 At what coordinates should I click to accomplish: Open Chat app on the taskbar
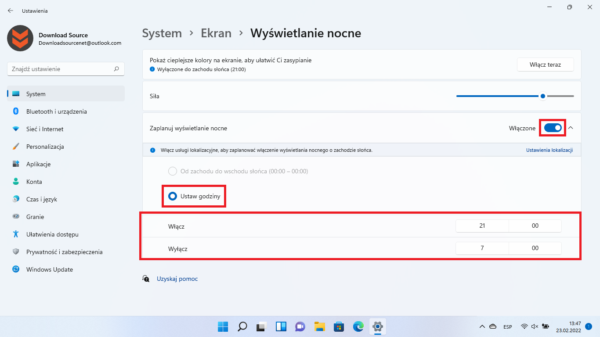300,326
